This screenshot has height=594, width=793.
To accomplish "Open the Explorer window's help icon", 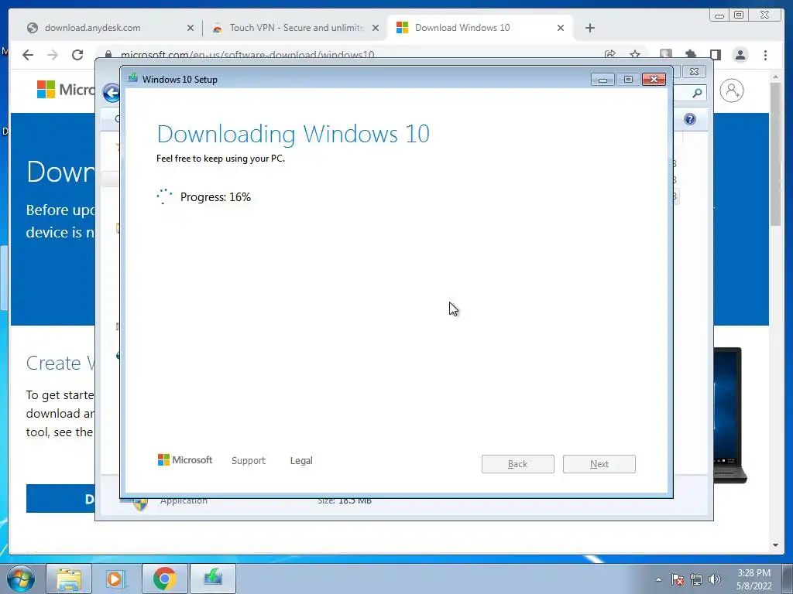I will click(690, 119).
